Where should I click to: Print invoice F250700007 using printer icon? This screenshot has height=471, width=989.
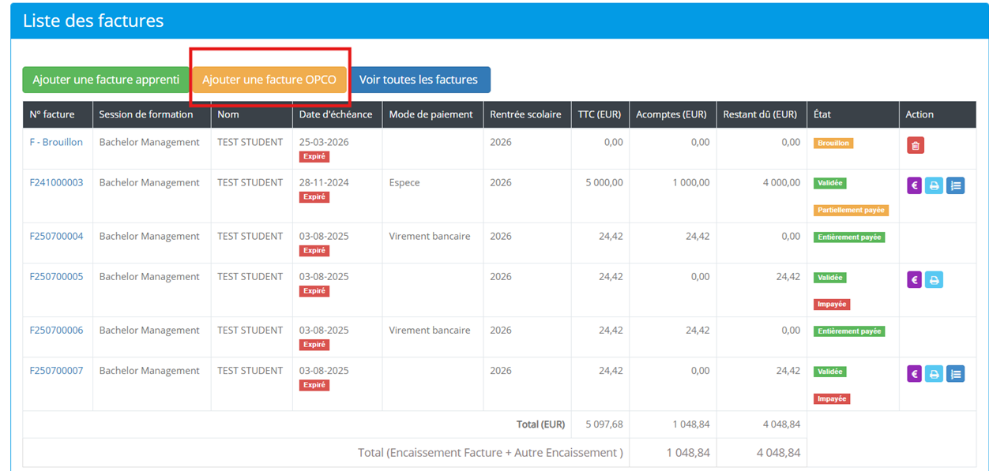pyautogui.click(x=934, y=374)
